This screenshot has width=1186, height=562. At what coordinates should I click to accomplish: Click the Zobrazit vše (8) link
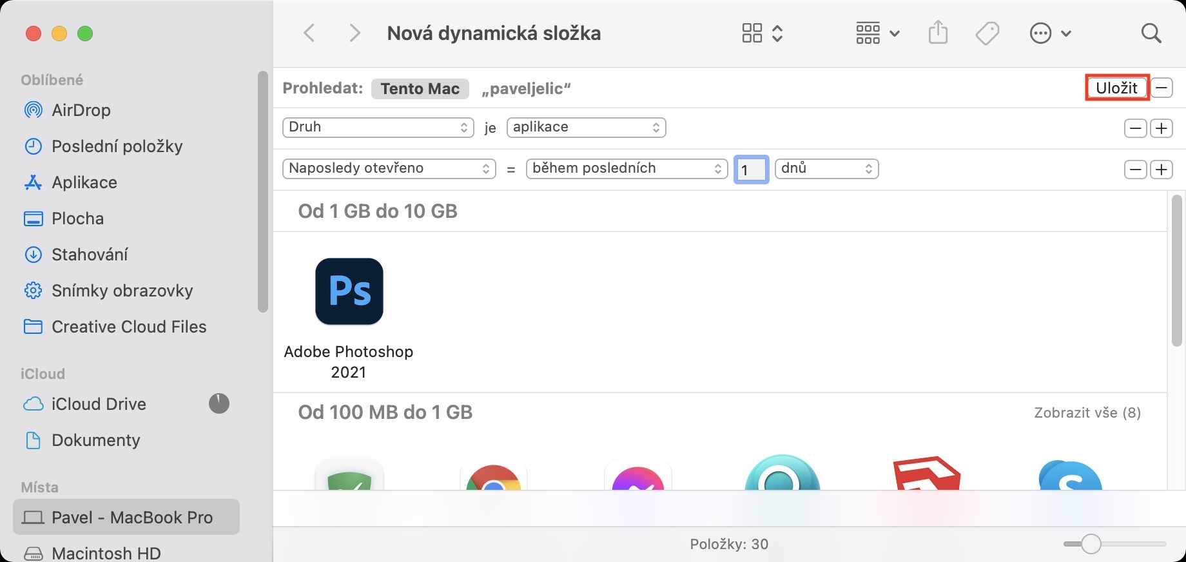coord(1087,413)
